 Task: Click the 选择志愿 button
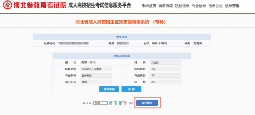[109, 89]
